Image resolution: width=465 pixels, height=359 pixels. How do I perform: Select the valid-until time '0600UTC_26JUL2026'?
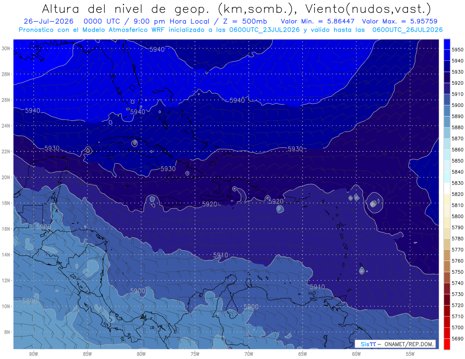(407, 30)
